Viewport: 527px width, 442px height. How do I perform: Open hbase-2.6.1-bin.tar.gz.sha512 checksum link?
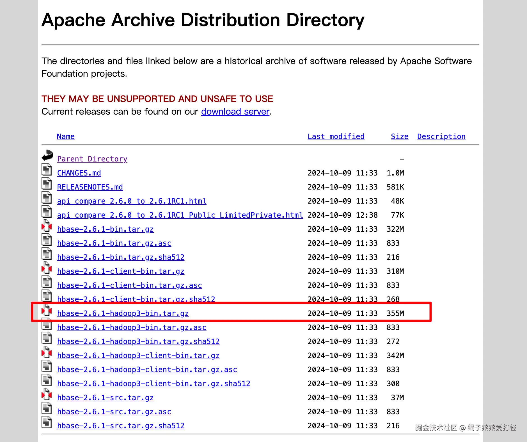(x=121, y=257)
